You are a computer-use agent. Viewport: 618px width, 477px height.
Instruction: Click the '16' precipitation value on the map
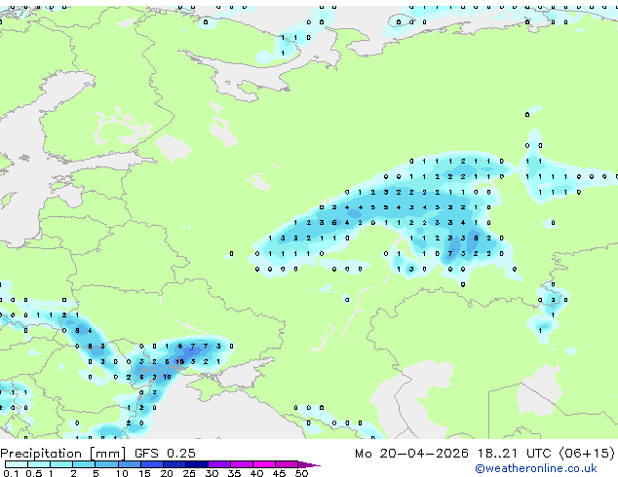pyautogui.click(x=180, y=362)
